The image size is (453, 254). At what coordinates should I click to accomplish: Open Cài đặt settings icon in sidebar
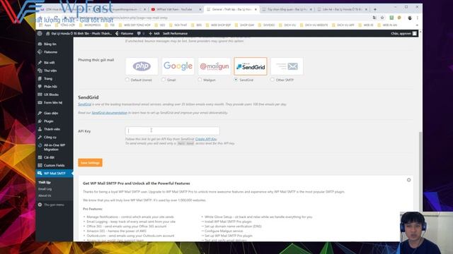click(x=40, y=157)
